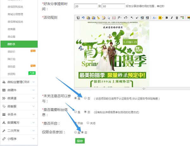190x146 pixels.
Task: Click the wedding promo image in editor
Action: point(111,54)
